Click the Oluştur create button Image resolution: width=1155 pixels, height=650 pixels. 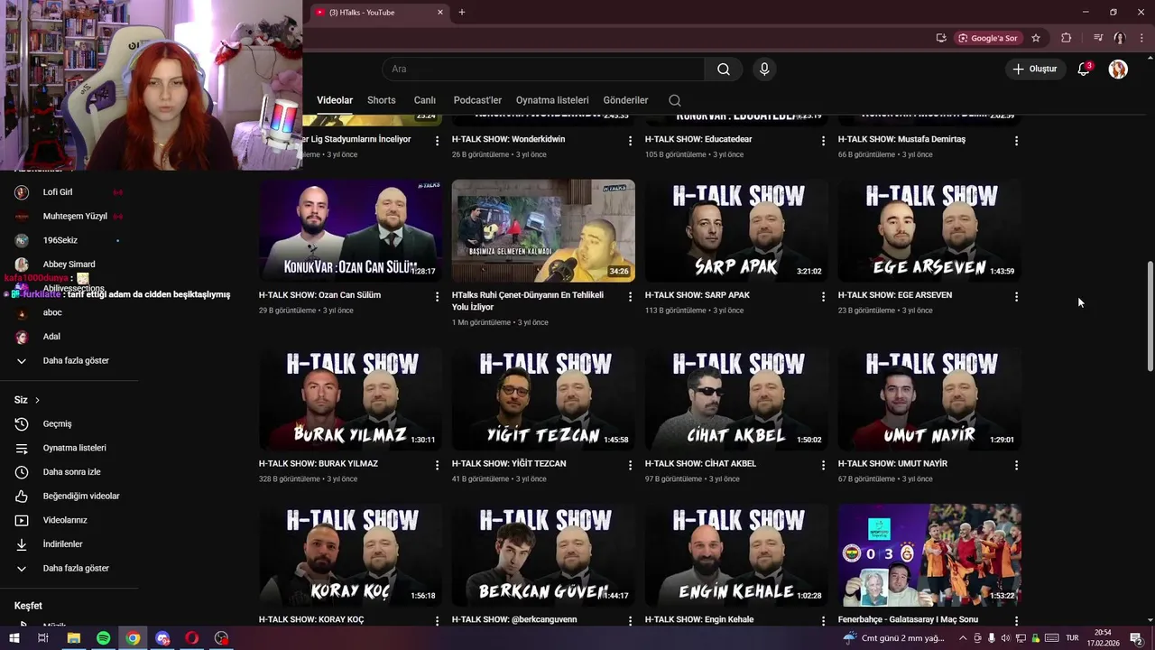pyautogui.click(x=1034, y=69)
